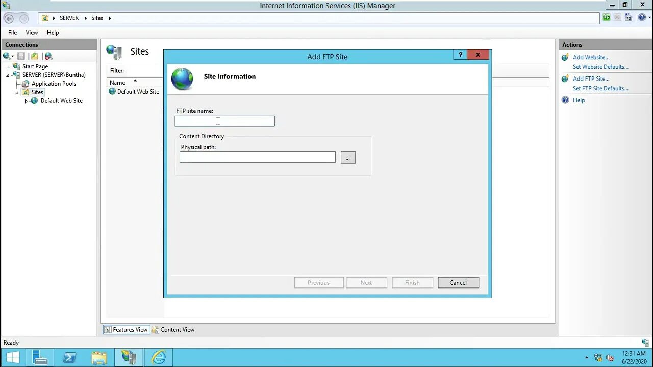Open the Windows Start button
The height and width of the screenshot is (367, 653).
(13, 358)
